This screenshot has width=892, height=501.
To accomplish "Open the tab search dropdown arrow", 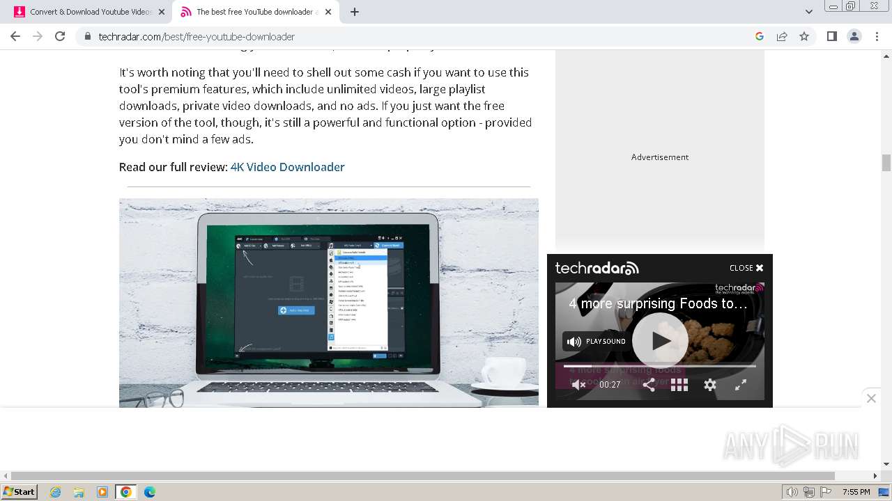I will [x=808, y=12].
